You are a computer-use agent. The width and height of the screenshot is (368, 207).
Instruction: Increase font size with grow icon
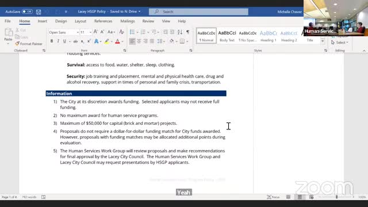click(x=95, y=32)
